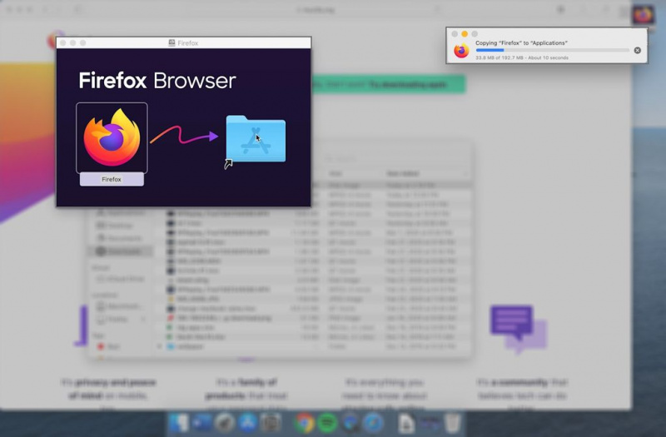Click the purple chat bubbles illustration on the webpage
This screenshot has height=437, width=666.
(x=518, y=329)
